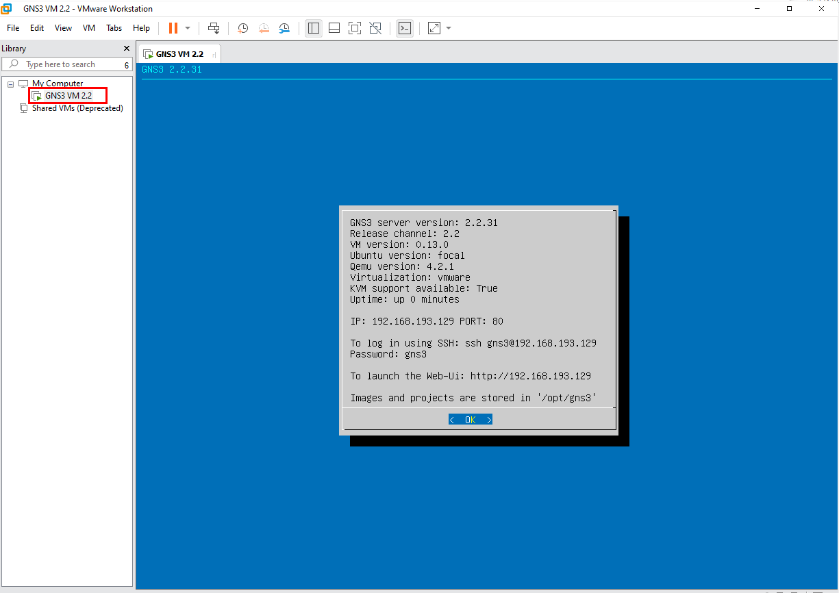Screen dimensions: 839x593
Task: Click the VMware Workstation title bar icon
Action: 7,8
